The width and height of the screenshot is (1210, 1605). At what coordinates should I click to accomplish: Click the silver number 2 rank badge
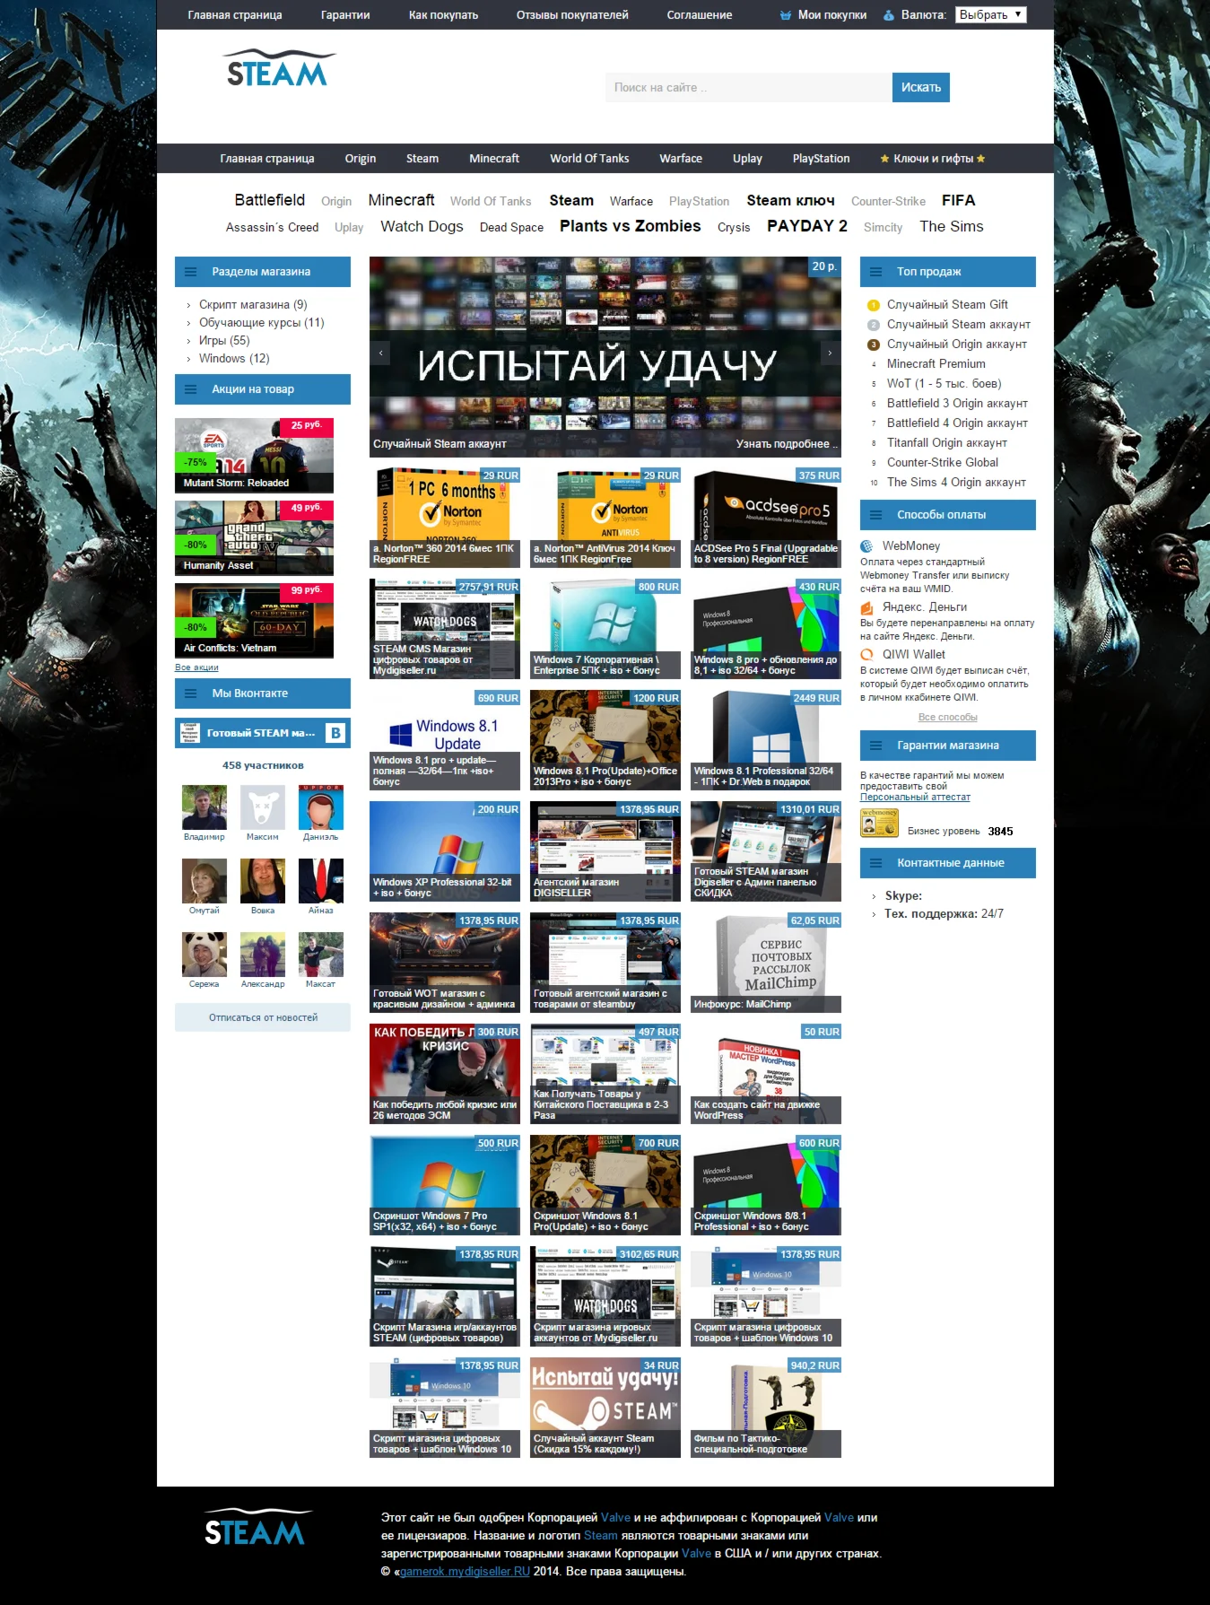[874, 325]
